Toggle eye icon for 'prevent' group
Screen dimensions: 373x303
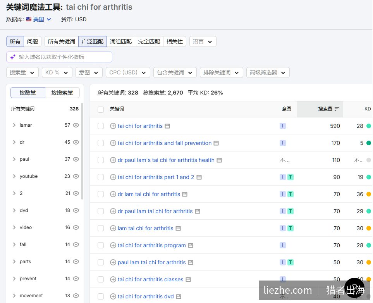76,279
